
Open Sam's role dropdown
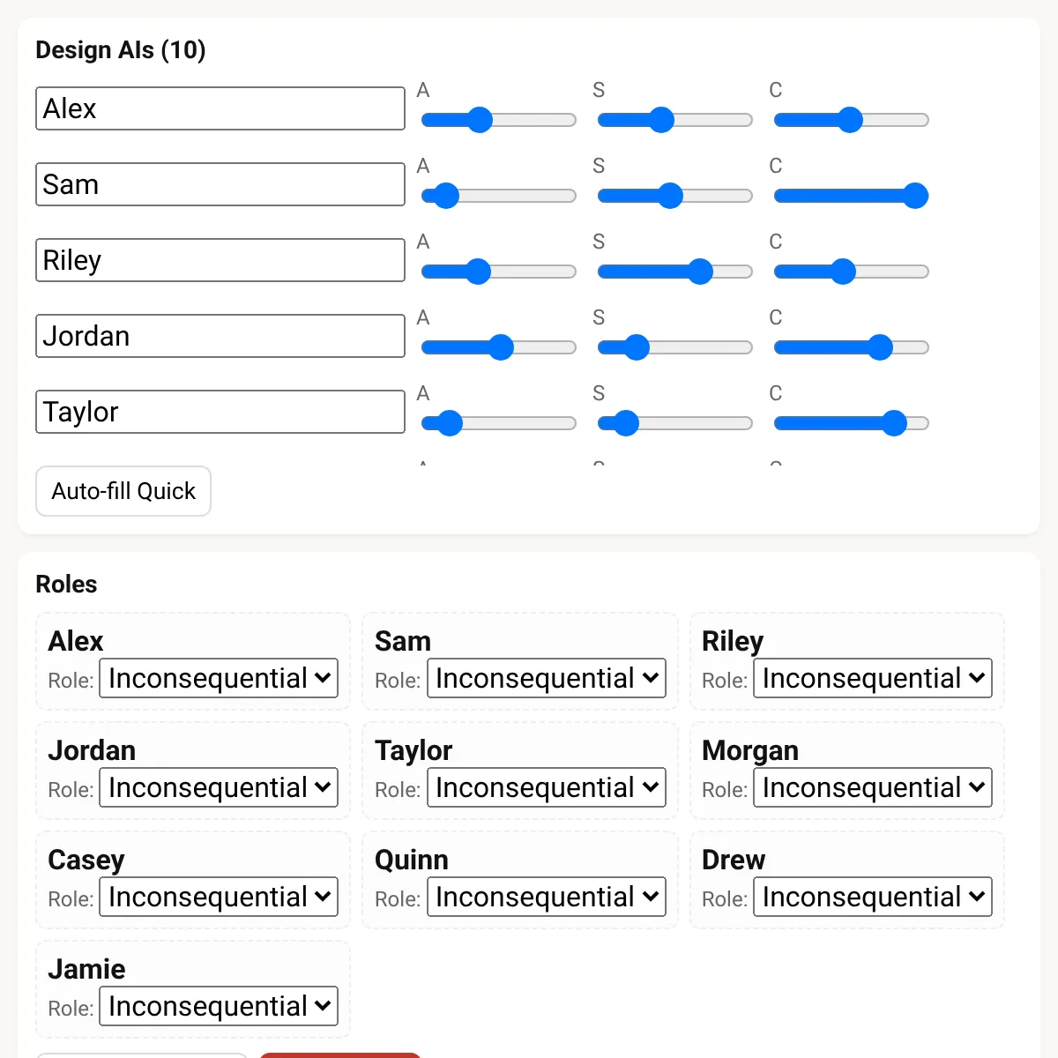click(546, 678)
